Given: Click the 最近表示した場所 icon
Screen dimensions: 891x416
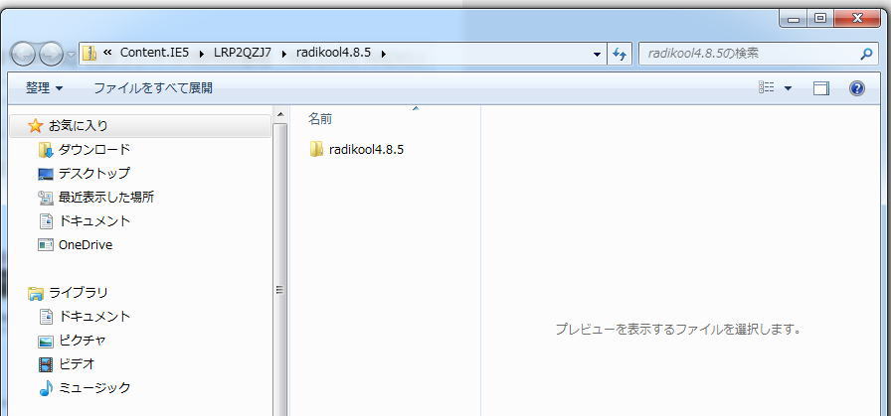Looking at the screenshot, I should click(46, 198).
